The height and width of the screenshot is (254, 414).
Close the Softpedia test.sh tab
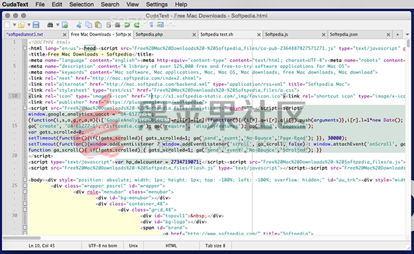pyautogui.click(x=259, y=35)
